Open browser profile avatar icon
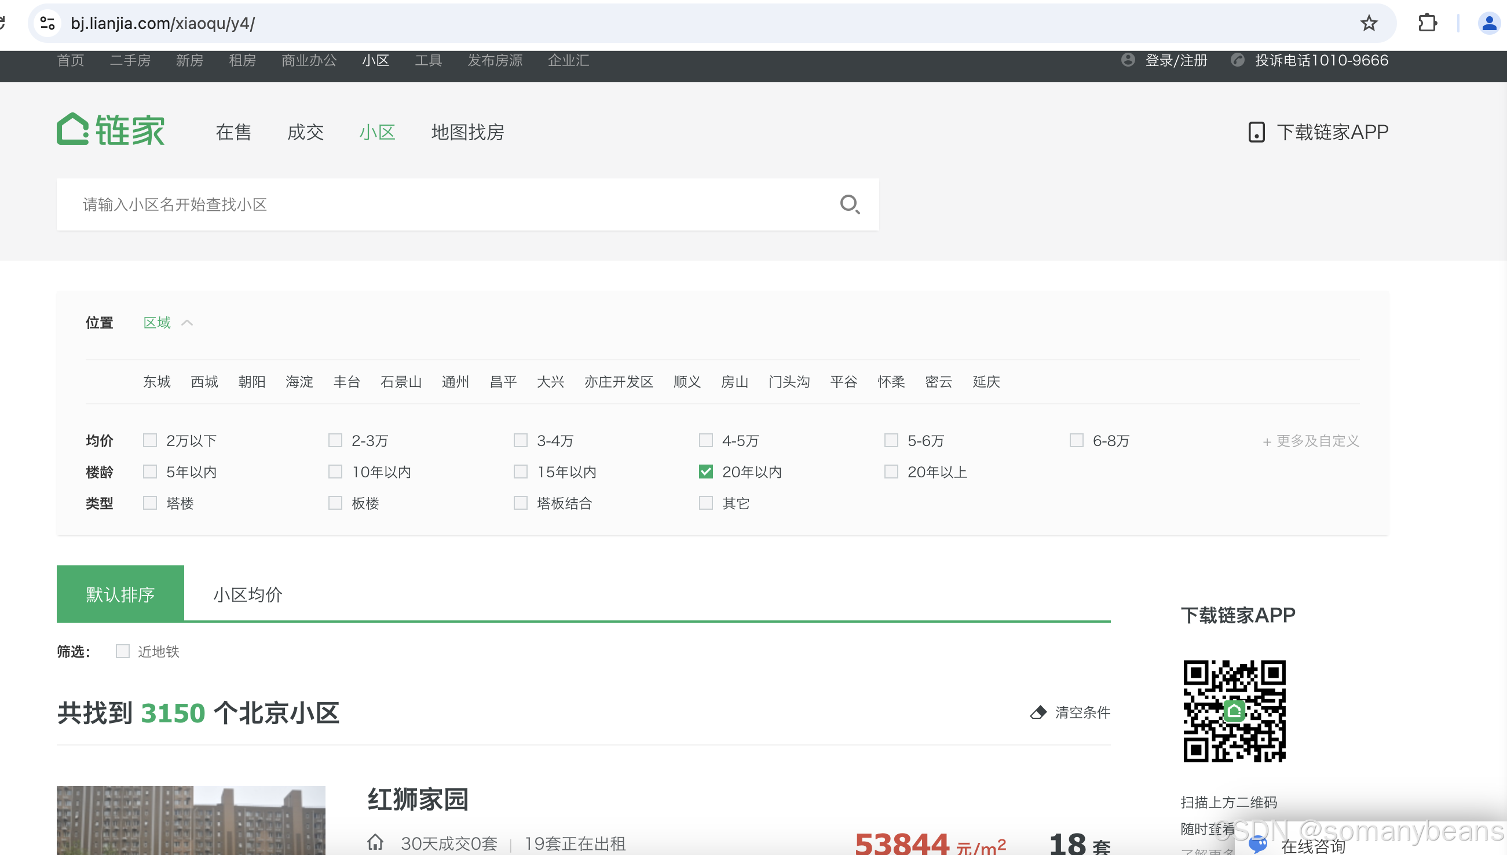Viewport: 1507px width, 855px height. [1488, 24]
